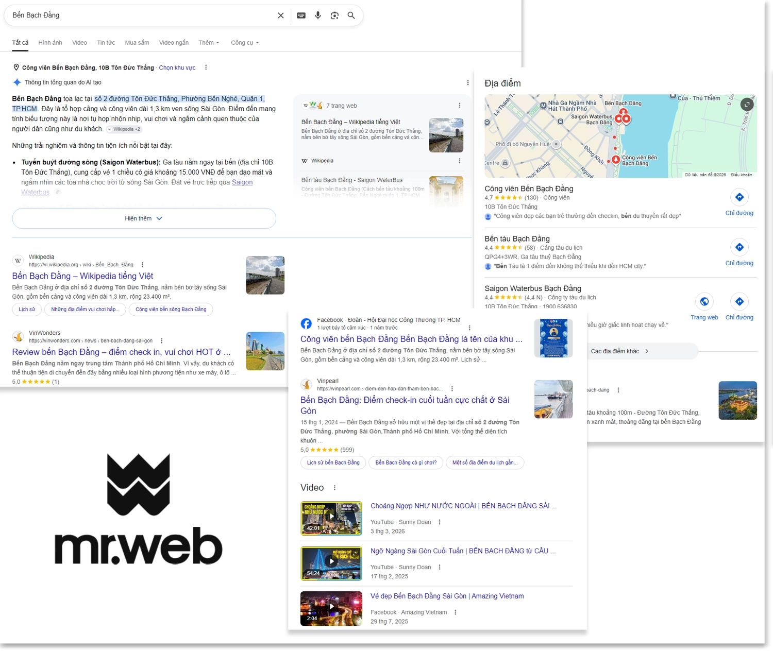Open the on-screen keyboard icon in search bar
773x651 pixels.
pyautogui.click(x=301, y=15)
